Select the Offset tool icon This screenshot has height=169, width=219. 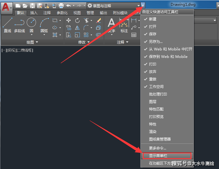click(x=98, y=35)
